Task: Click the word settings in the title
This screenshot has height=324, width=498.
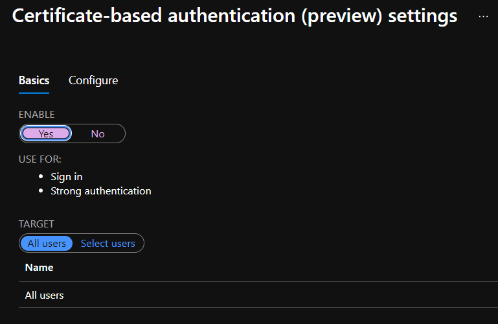Action: 422,17
